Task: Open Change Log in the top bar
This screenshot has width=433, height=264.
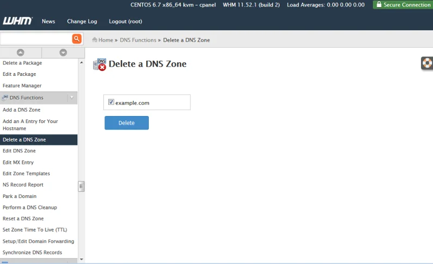Action: point(82,21)
